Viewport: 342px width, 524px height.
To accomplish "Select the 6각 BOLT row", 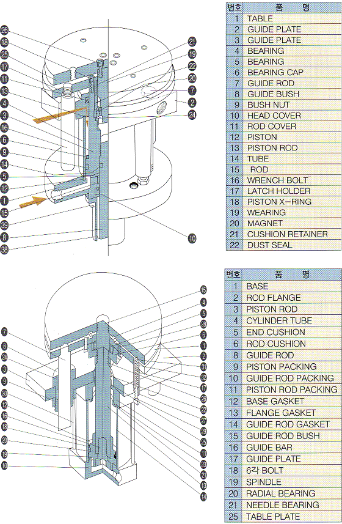I will [x=283, y=470].
